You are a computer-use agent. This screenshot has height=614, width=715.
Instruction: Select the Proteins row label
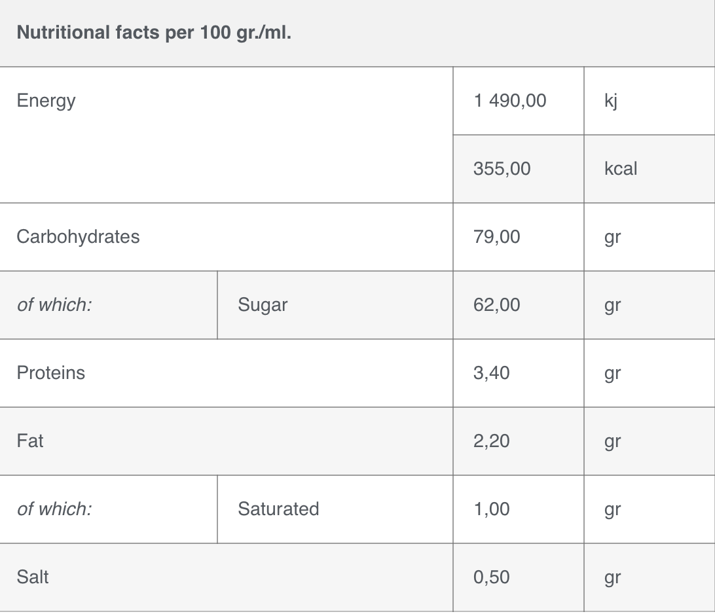[51, 373]
